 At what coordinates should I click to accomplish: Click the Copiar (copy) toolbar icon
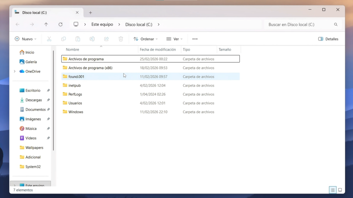(63, 39)
